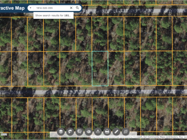Open the XYZ coordinate conversion tool
This screenshot has width=187, height=140.
click(x=125, y=132)
